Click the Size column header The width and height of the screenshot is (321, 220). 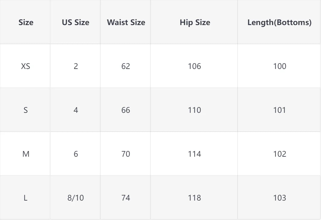point(26,23)
